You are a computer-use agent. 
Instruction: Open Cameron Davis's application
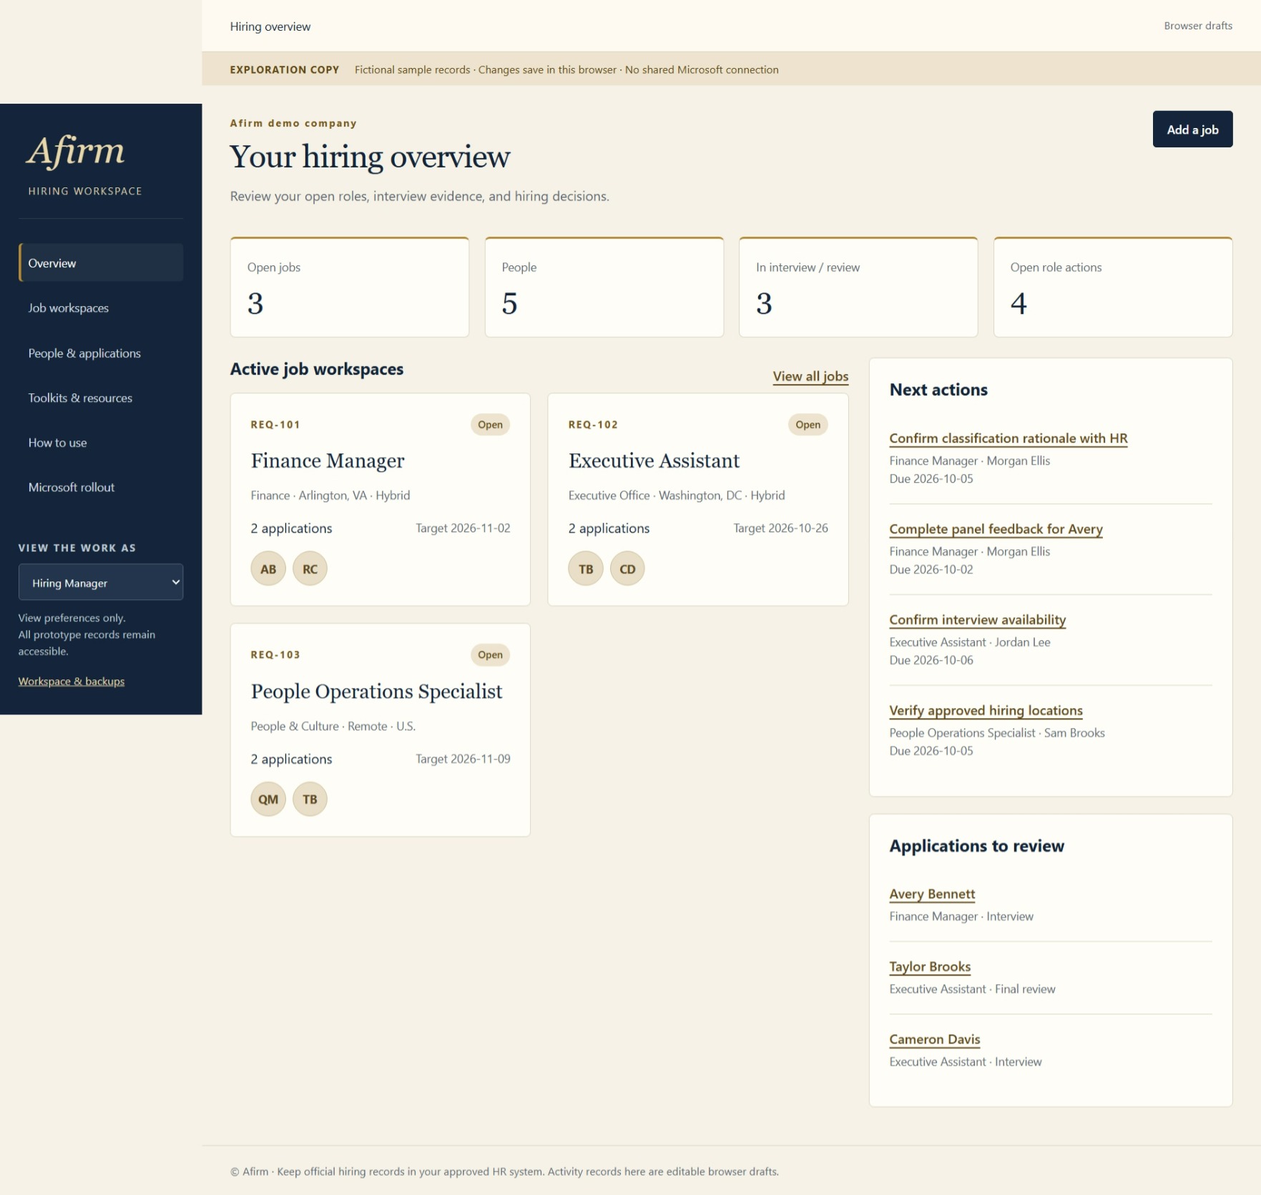(934, 1040)
